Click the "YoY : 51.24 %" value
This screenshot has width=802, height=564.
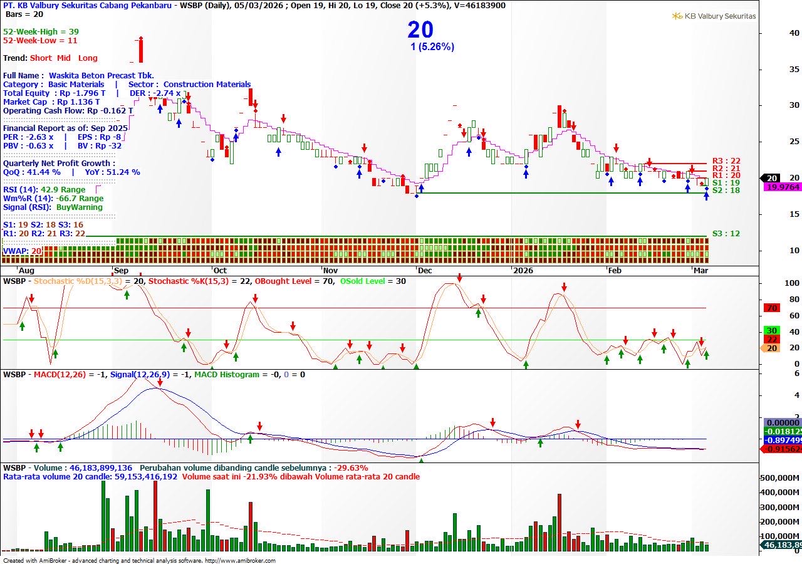click(x=112, y=172)
